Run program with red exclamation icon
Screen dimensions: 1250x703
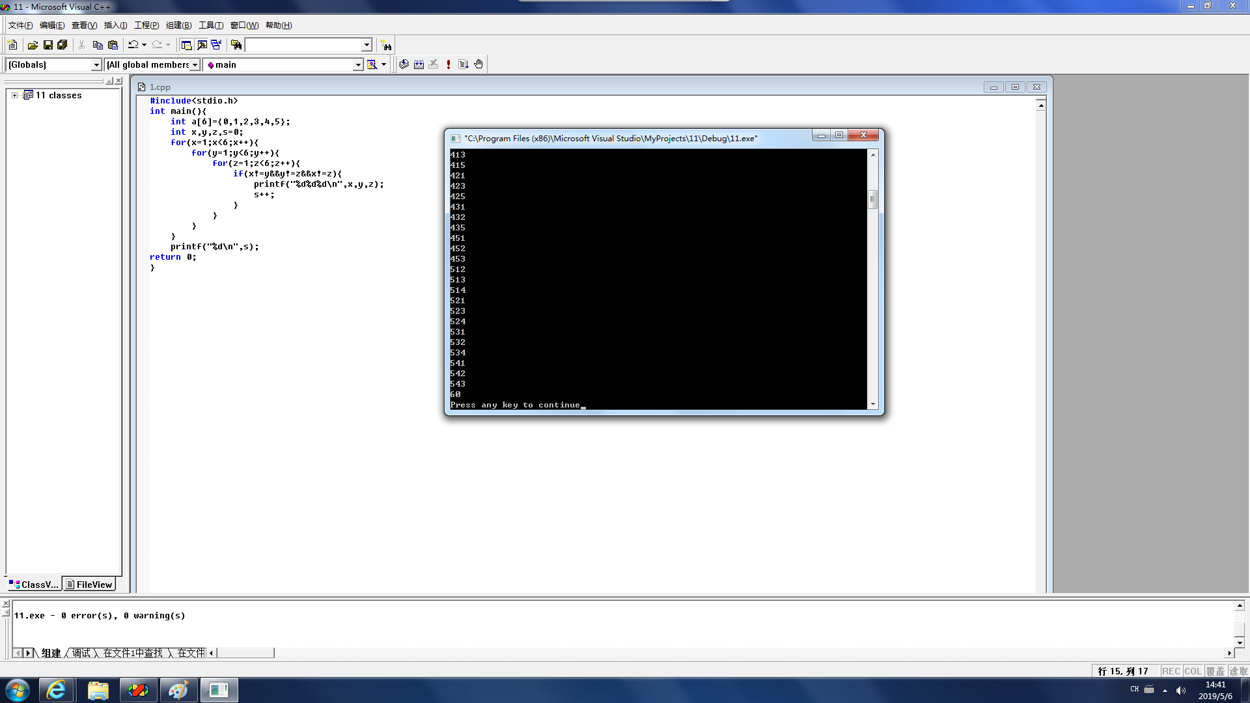point(449,64)
